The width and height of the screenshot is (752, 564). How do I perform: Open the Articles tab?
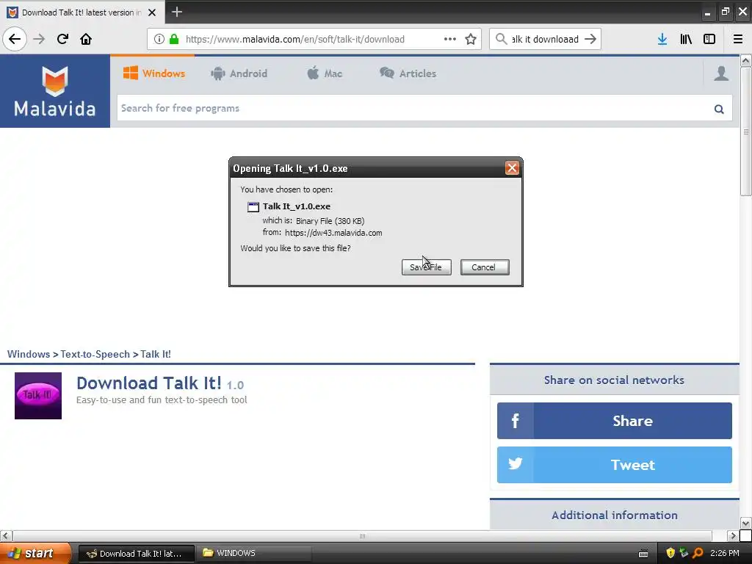[408, 73]
